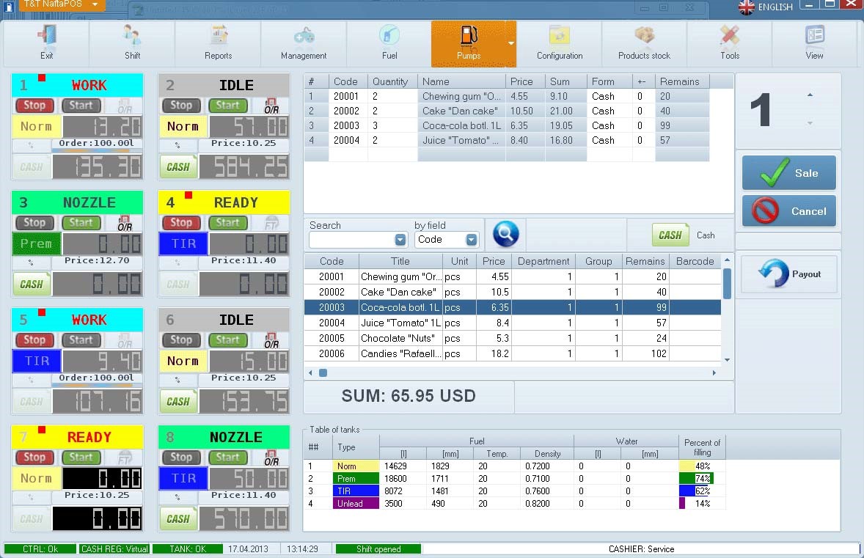Image resolution: width=864 pixels, height=558 pixels.
Task: Toggle the CASH payment type button beside search
Action: pyautogui.click(x=670, y=235)
